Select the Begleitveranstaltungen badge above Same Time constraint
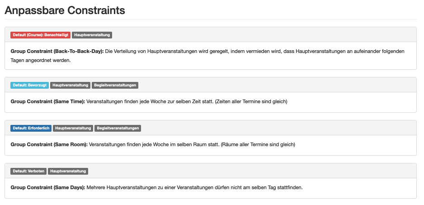Image resolution: width=424 pixels, height=205 pixels. coord(115,85)
